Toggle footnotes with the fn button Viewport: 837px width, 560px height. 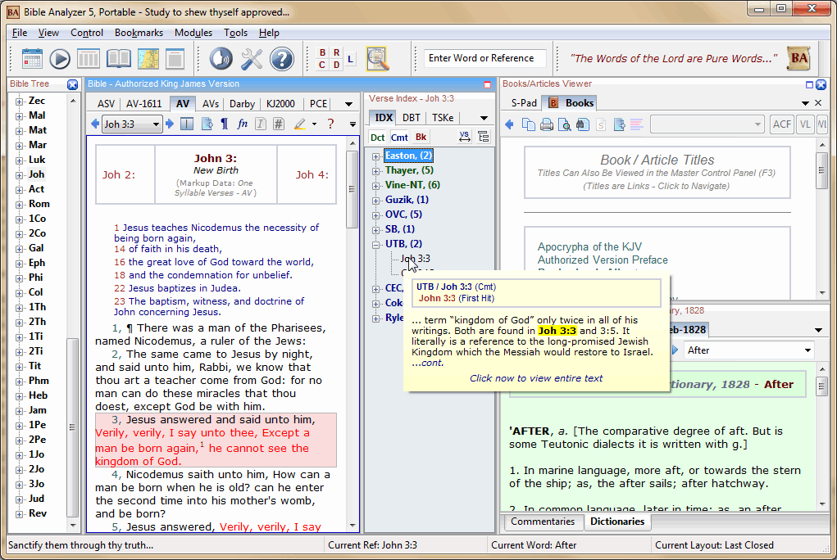243,124
